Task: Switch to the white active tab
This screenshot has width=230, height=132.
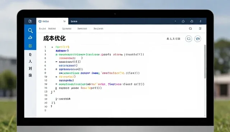Action: tap(52, 21)
